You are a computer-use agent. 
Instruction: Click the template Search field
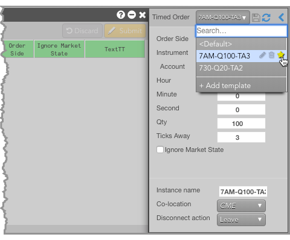242,31
